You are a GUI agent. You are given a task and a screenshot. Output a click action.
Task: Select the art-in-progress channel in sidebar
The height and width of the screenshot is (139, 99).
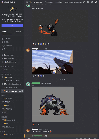12,91
